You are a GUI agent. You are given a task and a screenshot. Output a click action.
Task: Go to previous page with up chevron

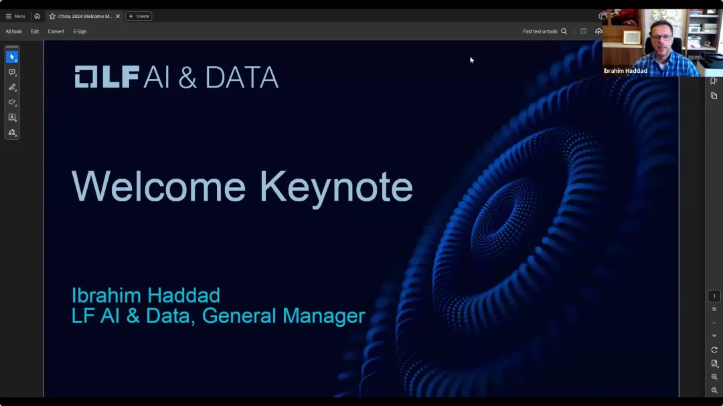click(x=714, y=323)
